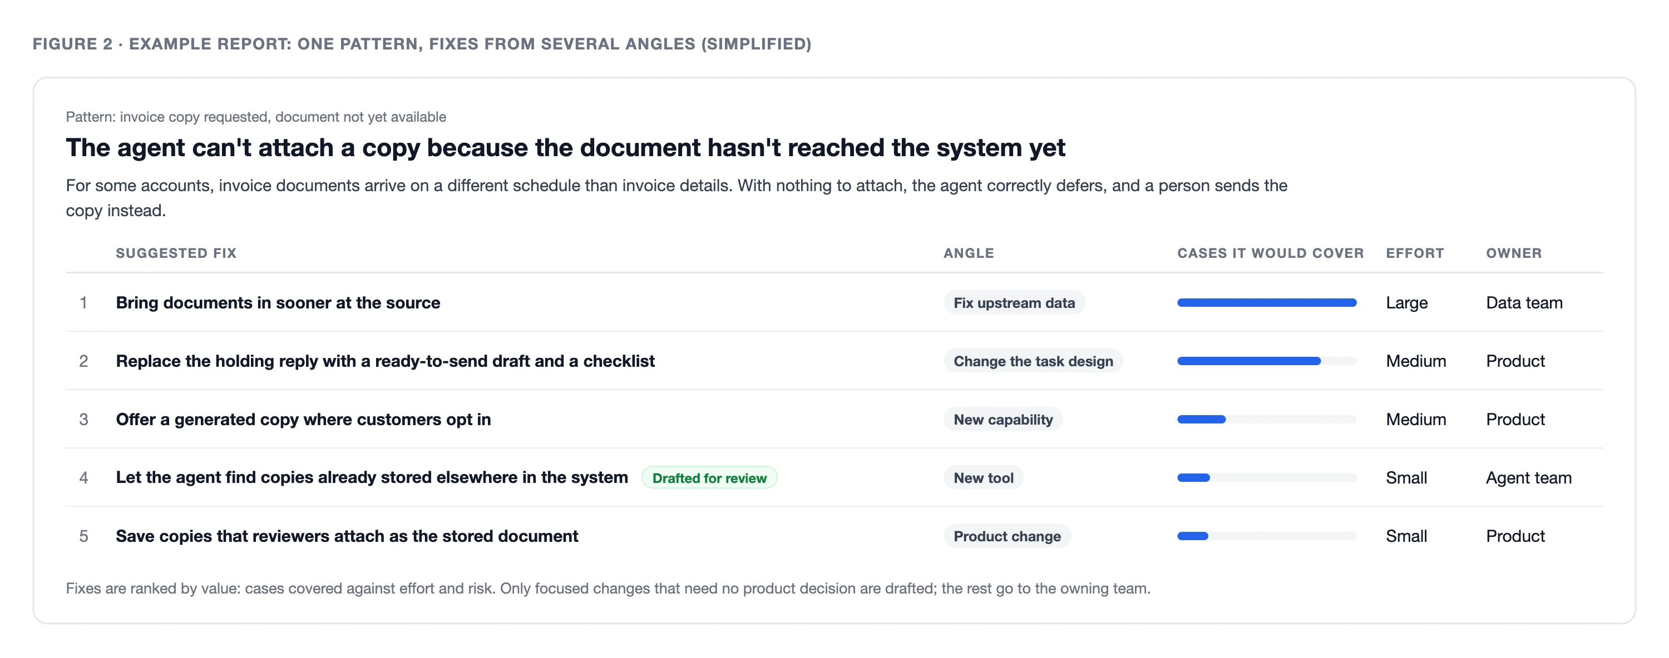
Task: Click row number 1 in the table
Action: tap(83, 303)
